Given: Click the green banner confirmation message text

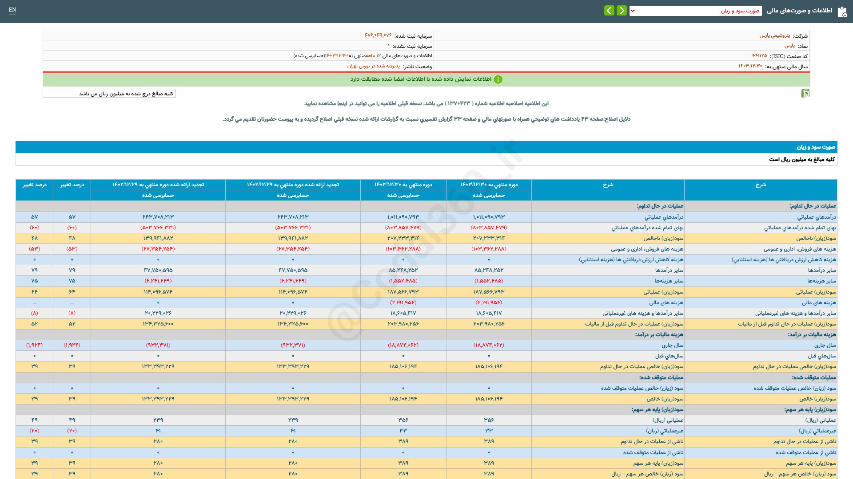Looking at the screenshot, I should (421, 79).
